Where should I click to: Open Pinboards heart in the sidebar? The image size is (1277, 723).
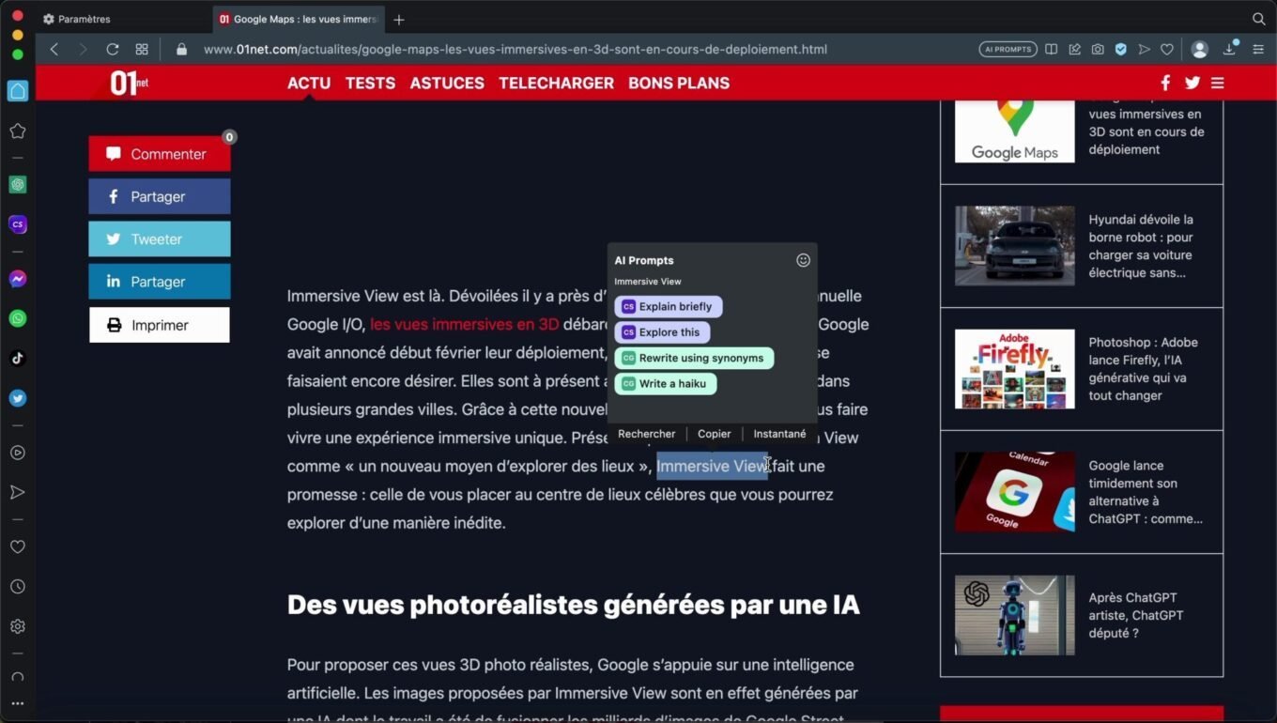(18, 546)
